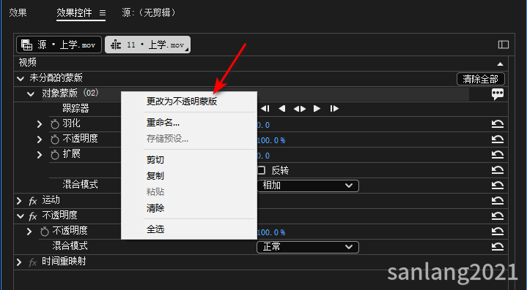
Task: Track mask backward one frame
Action: tap(265, 109)
